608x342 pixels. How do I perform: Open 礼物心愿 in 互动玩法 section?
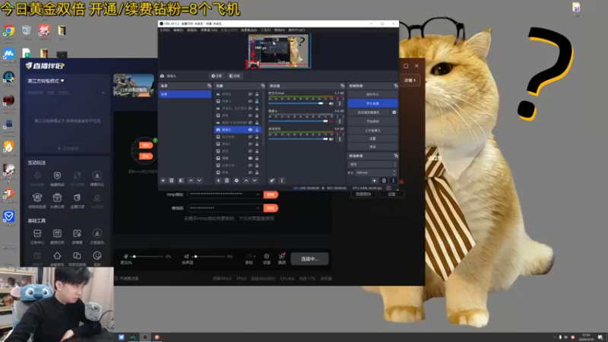[x=57, y=201]
